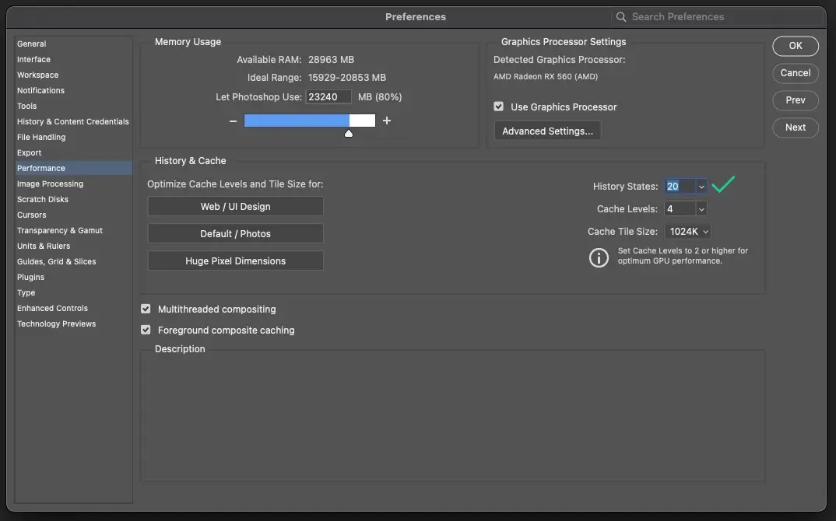This screenshot has height=521, width=836.
Task: Optimize cache for Default / Photos
Action: [x=235, y=234]
